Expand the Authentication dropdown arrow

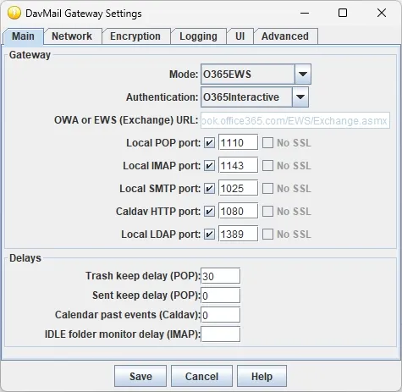point(300,97)
